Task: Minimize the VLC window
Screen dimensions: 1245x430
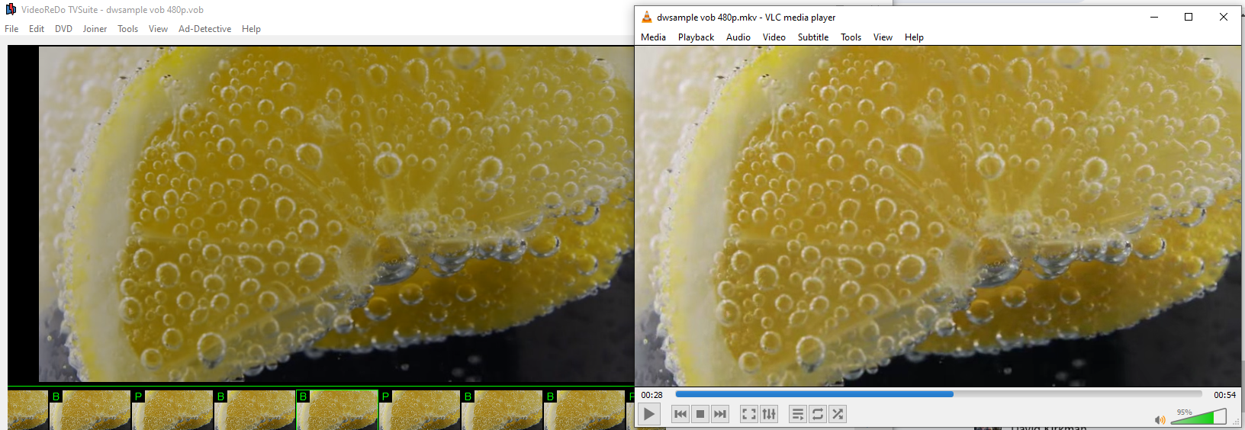Action: (1154, 17)
